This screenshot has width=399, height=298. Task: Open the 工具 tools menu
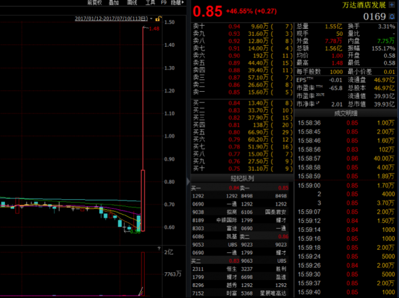[150, 3]
